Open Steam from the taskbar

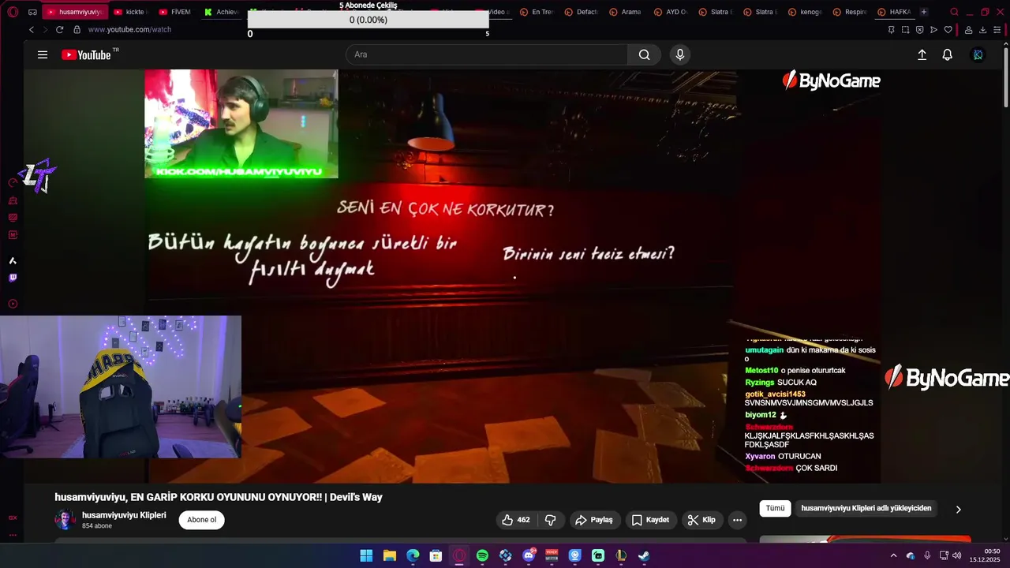tap(644, 555)
